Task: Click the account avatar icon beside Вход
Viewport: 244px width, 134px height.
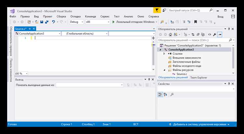Action: click(233, 17)
